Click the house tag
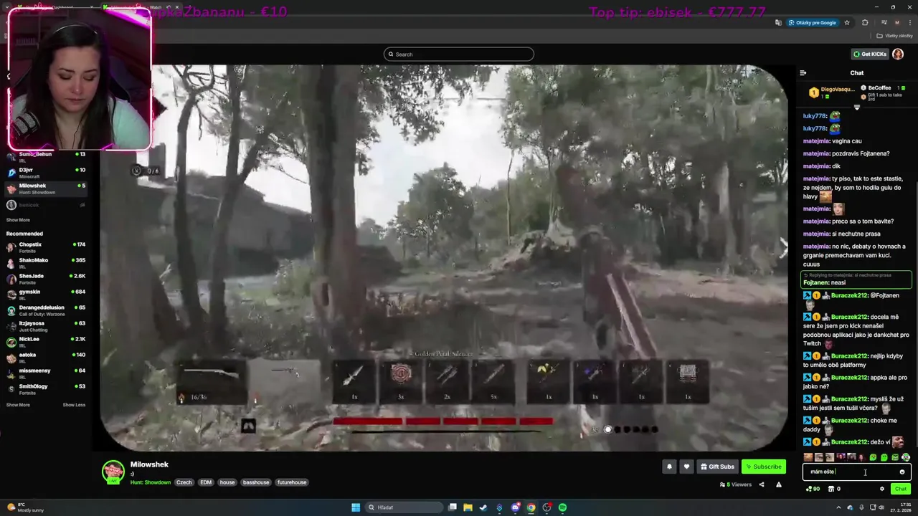 point(227,482)
